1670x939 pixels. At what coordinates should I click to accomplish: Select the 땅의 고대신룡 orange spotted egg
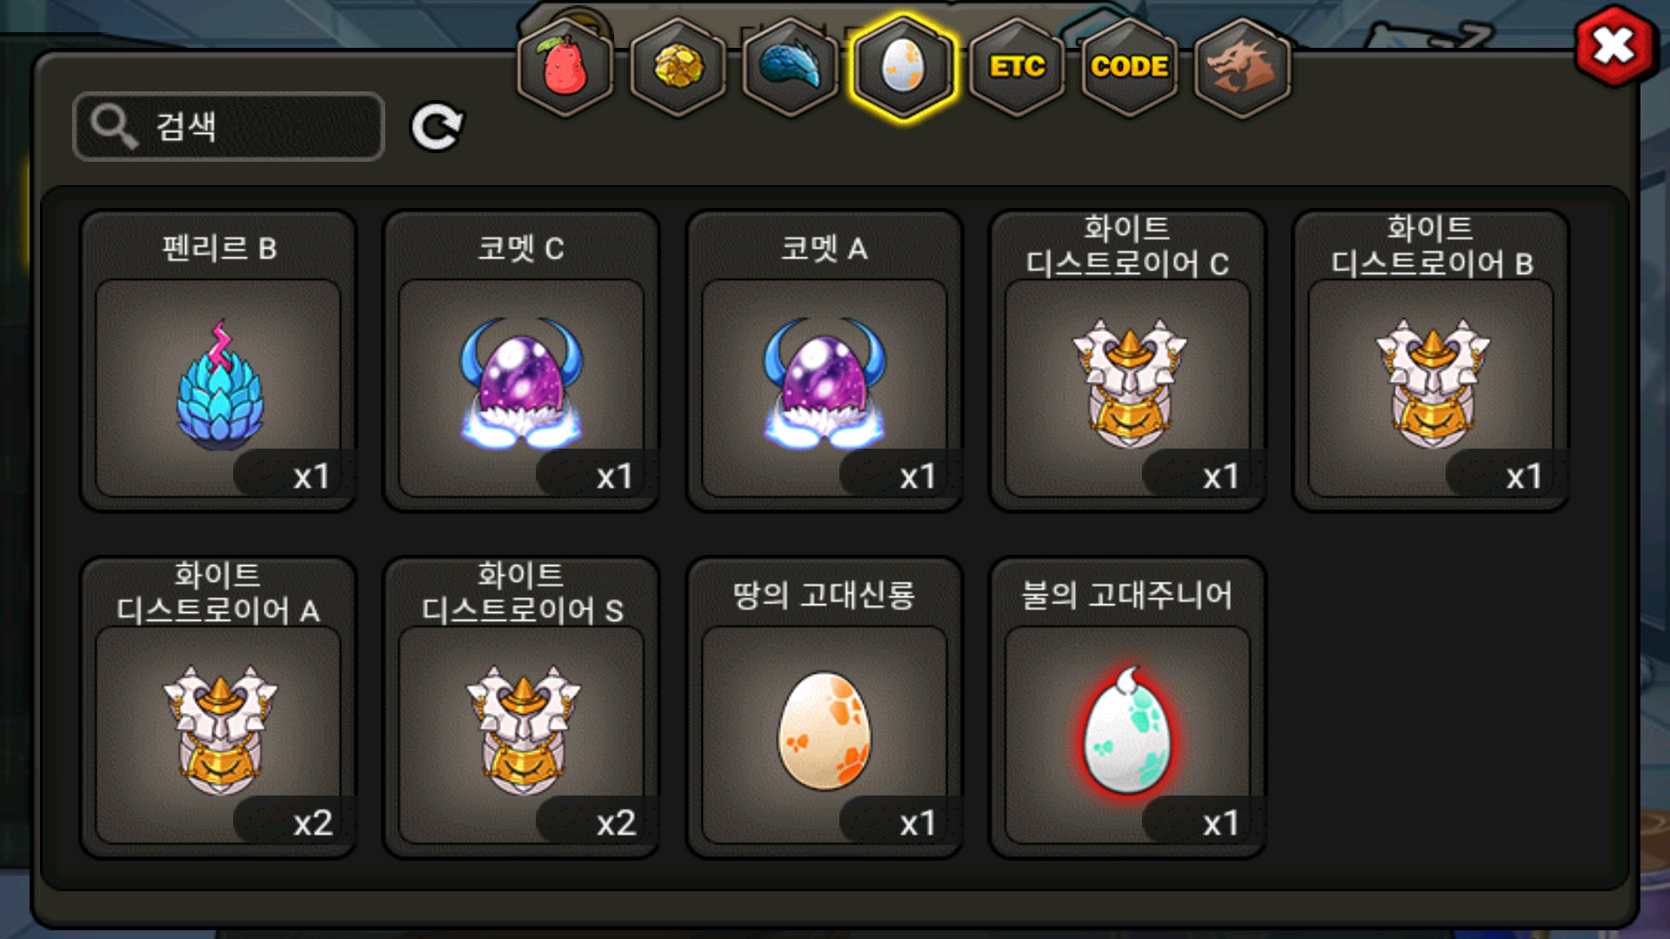point(825,708)
